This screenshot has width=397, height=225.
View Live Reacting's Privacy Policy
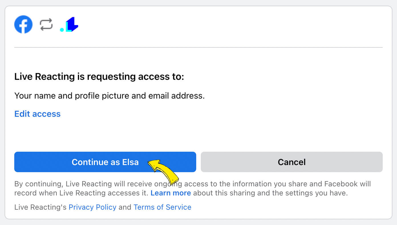(92, 207)
